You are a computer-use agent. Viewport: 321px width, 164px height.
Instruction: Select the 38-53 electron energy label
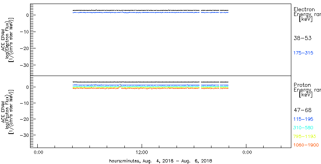coord(303,38)
